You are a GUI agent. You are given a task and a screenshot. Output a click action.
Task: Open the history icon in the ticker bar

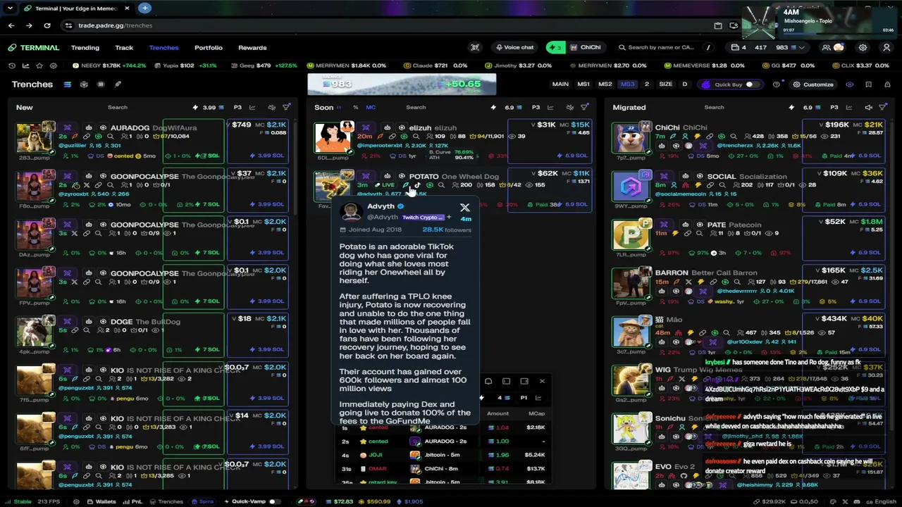tap(12, 65)
